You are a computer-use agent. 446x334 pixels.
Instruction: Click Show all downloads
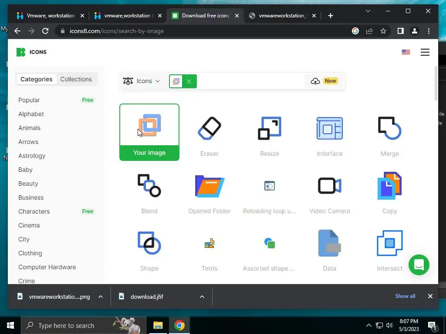pyautogui.click(x=405, y=296)
